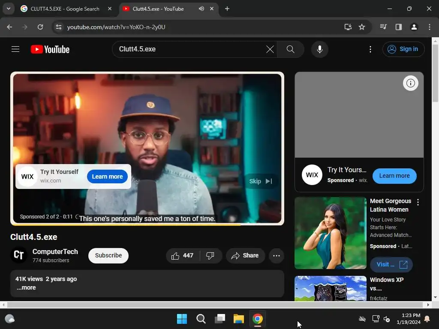Open Chrome three-dot menu
This screenshot has width=439, height=329.
(430, 27)
